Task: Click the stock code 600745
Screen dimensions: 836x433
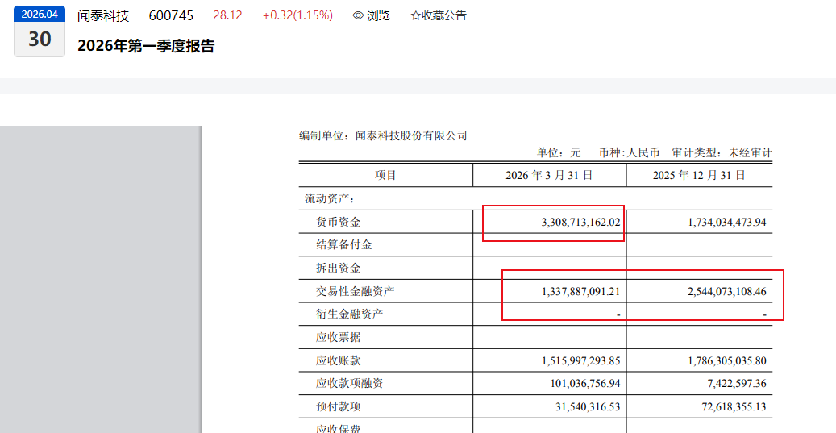Action: (171, 15)
